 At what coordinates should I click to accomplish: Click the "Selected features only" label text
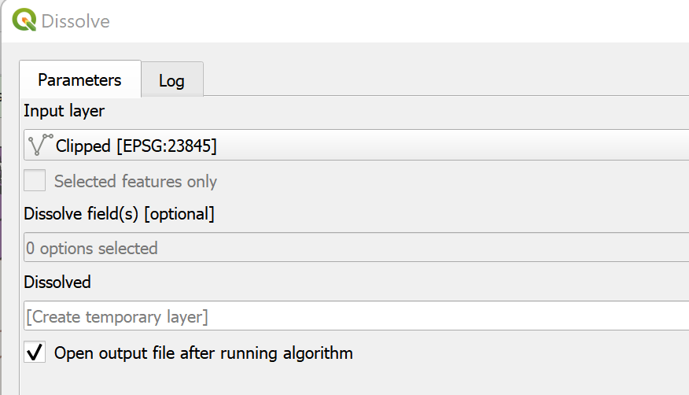(135, 182)
